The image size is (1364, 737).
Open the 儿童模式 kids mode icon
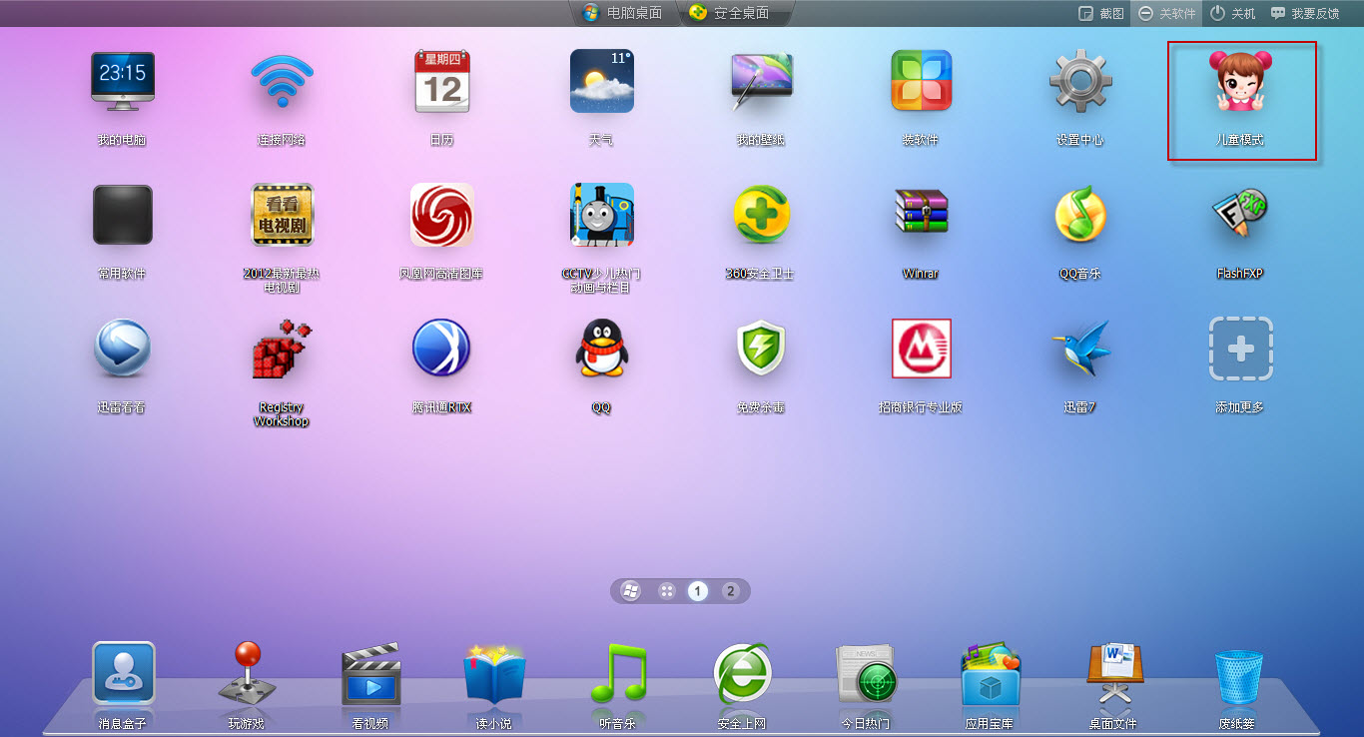1240,84
